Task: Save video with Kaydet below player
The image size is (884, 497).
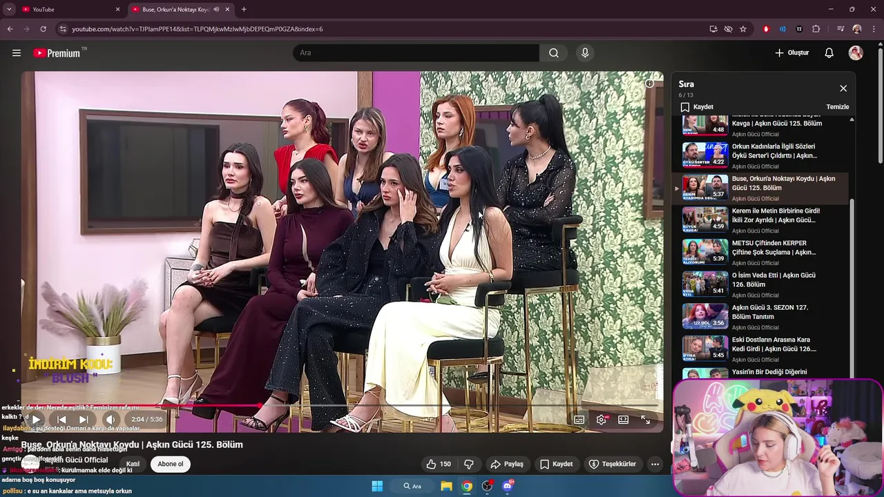Action: 557,464
